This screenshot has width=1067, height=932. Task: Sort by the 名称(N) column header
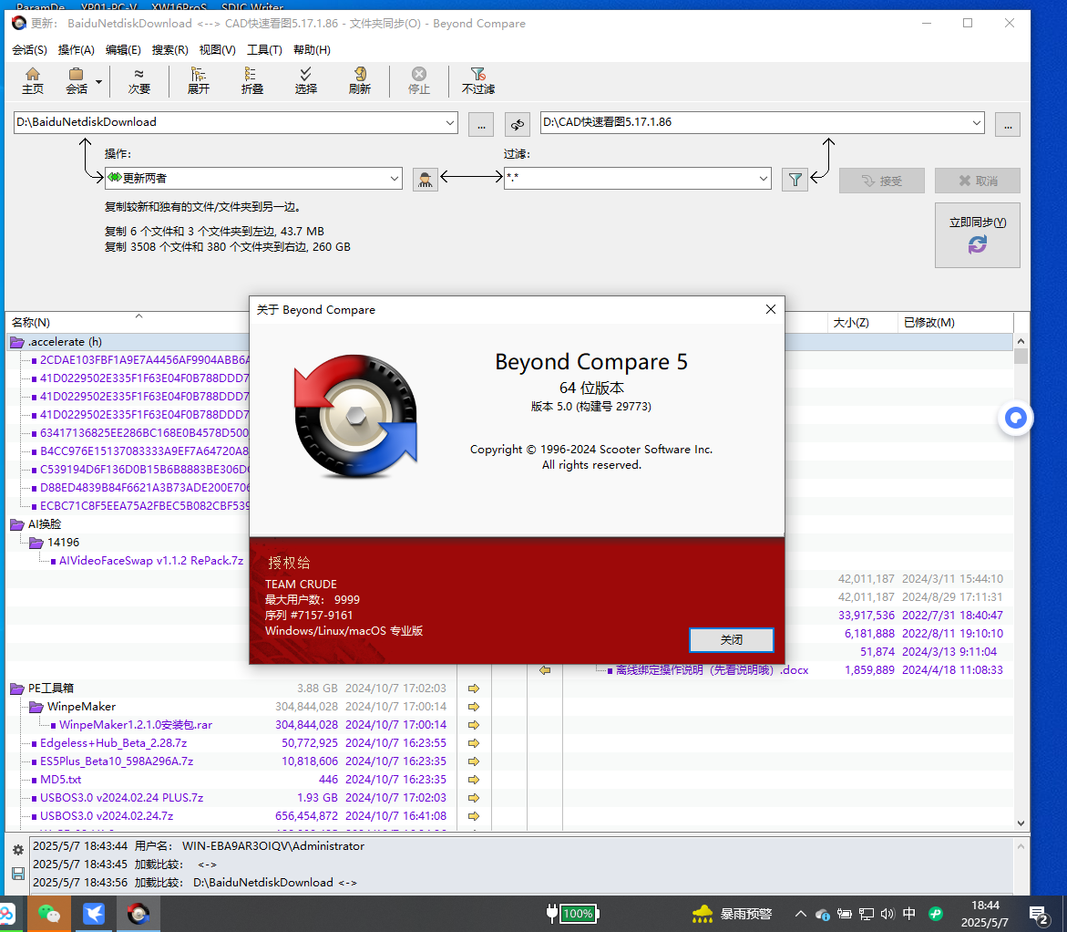coord(31,322)
